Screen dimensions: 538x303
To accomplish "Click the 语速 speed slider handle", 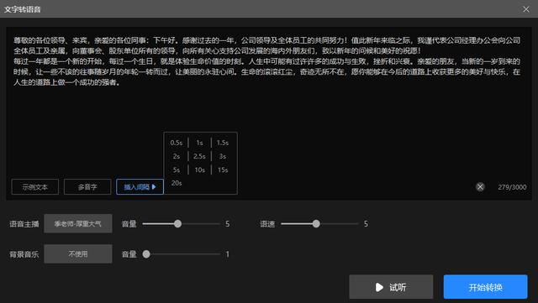I will [316, 224].
